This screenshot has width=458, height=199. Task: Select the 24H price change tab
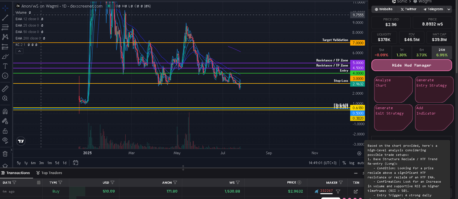(442, 53)
